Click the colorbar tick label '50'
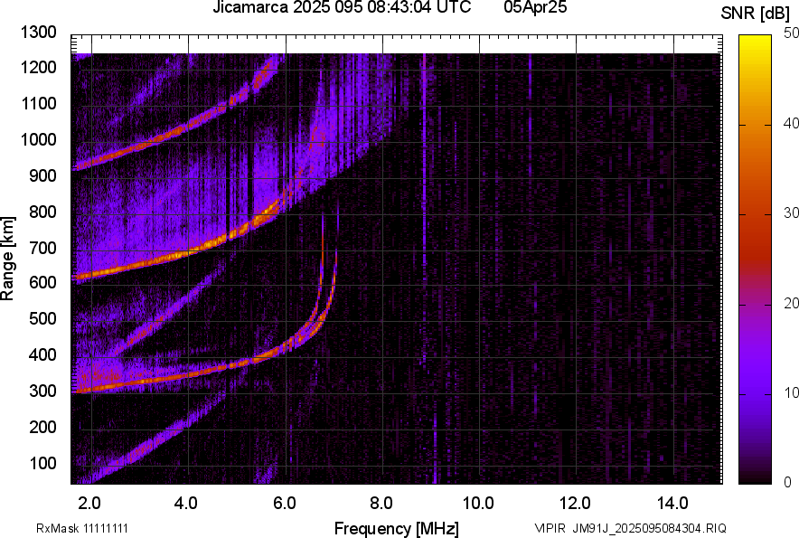Screen dimensions: 799x538 (791, 33)
